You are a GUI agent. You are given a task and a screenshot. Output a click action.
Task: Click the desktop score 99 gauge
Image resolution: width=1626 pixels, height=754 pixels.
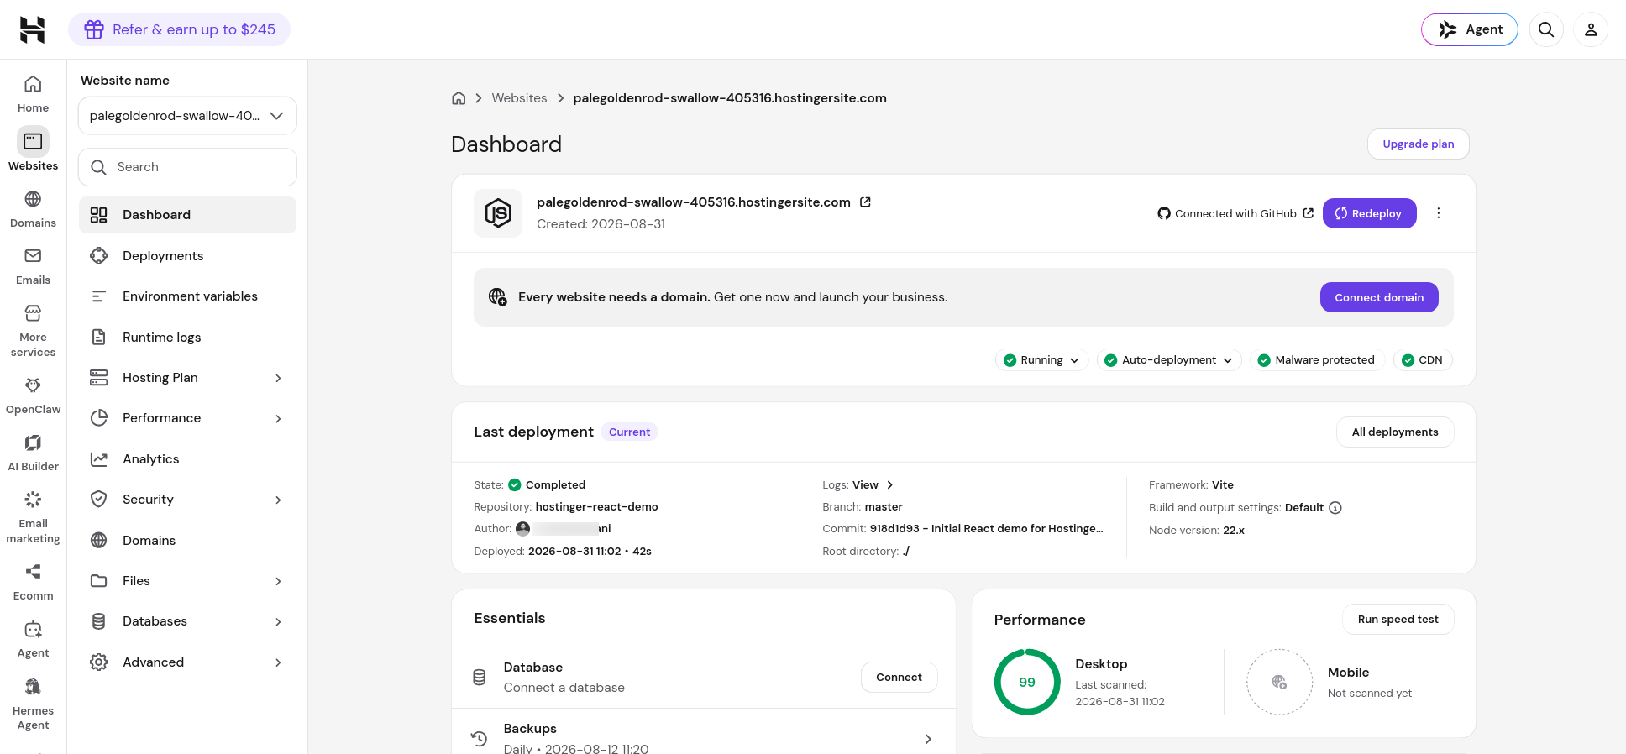(x=1027, y=682)
